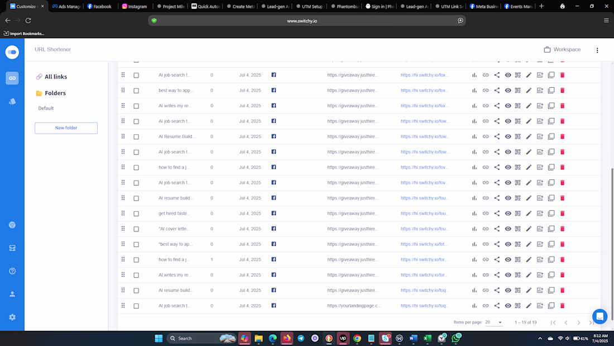Open the settings gear in the blue sidebar
614x346 pixels.
[x=12, y=317]
